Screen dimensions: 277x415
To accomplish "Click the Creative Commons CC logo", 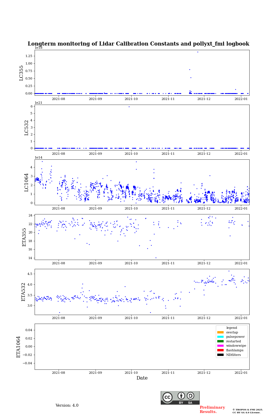I will tap(167, 397).
